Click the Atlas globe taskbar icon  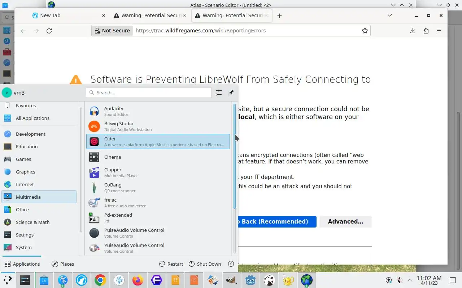(x=307, y=280)
